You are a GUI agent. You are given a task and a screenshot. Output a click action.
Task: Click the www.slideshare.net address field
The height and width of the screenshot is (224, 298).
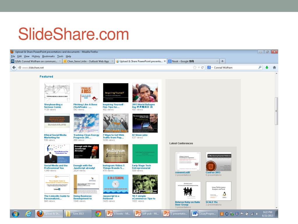coord(107,67)
